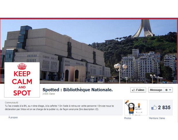
Task: Open the Photos thumbnail
Action: (x=136, y=107)
